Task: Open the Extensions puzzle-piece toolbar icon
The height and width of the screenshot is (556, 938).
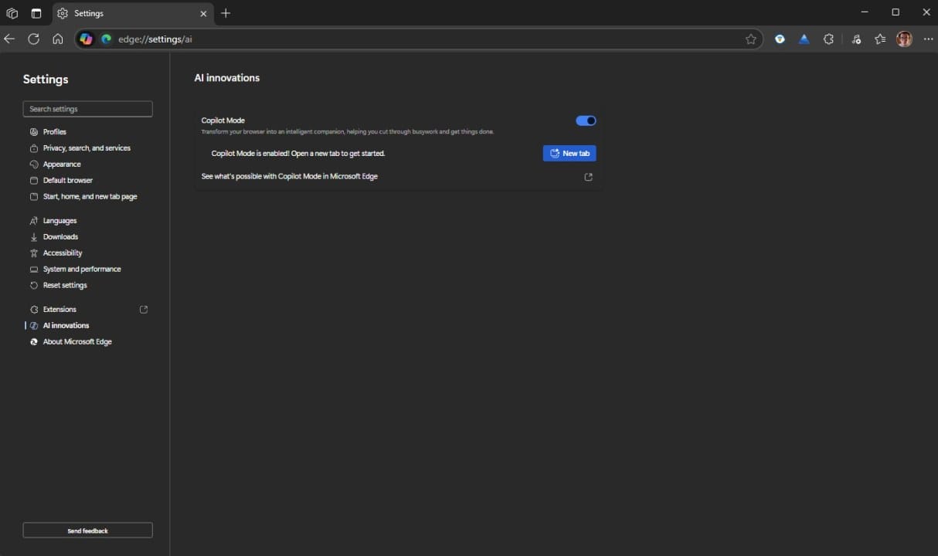Action: [828, 39]
